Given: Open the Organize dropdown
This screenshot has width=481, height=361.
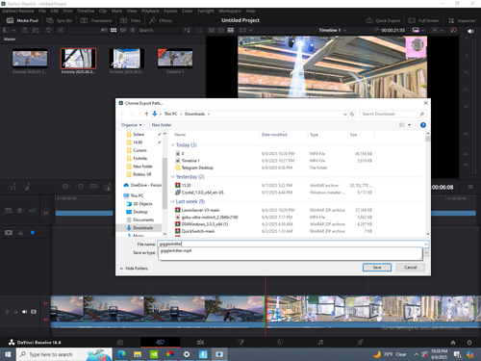Looking at the screenshot, I should click(x=132, y=125).
